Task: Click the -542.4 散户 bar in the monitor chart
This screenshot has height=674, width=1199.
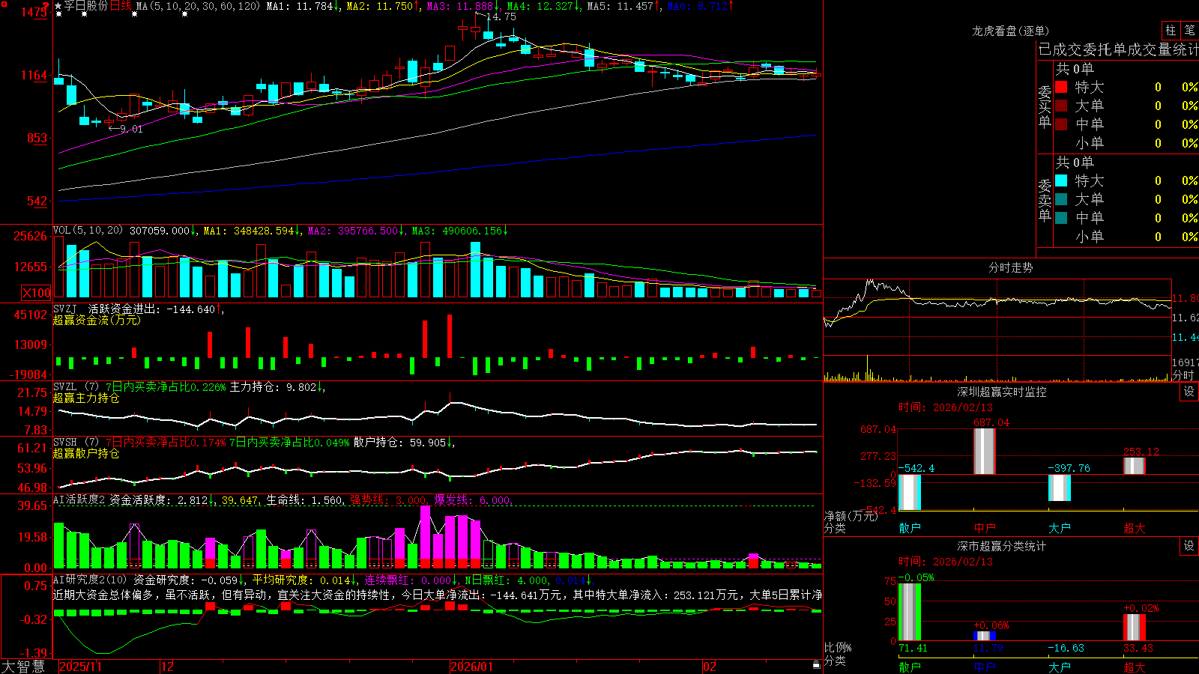Action: coord(910,492)
